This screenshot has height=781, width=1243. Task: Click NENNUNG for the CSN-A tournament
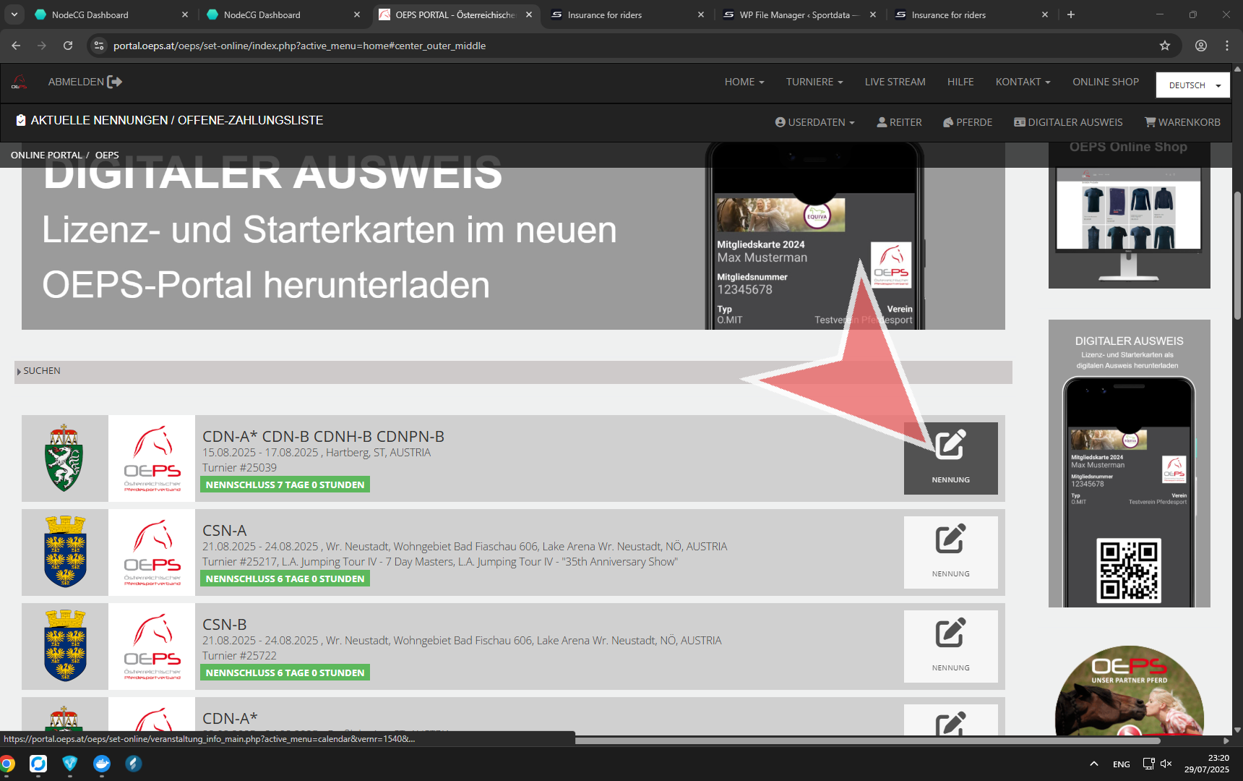950,552
